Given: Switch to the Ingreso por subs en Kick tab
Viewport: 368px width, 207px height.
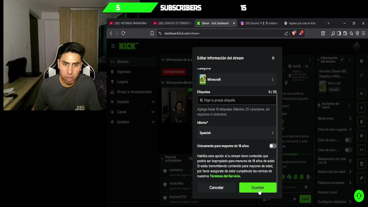Looking at the screenshot, I should pos(302,23).
